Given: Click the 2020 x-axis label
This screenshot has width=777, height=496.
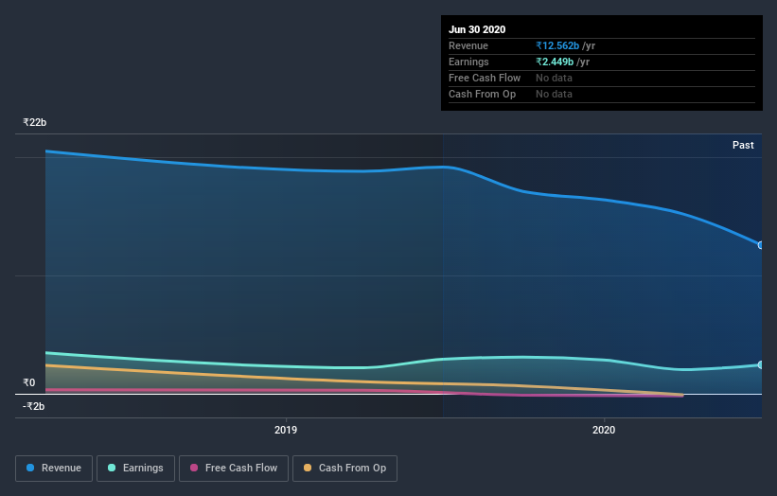Looking at the screenshot, I should (x=604, y=430).
